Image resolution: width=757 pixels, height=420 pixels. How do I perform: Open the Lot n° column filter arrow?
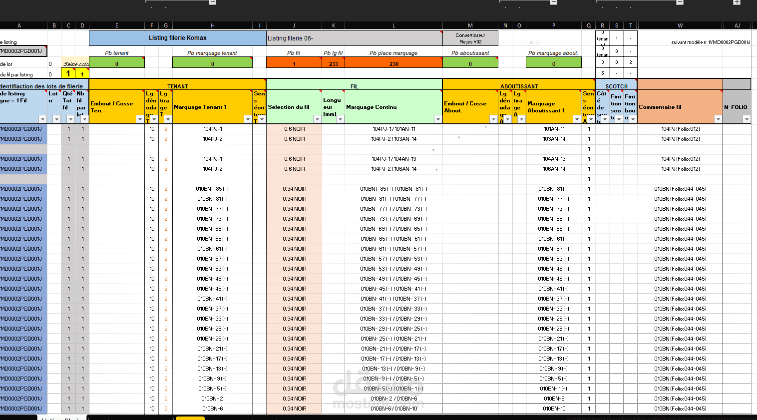click(x=56, y=119)
